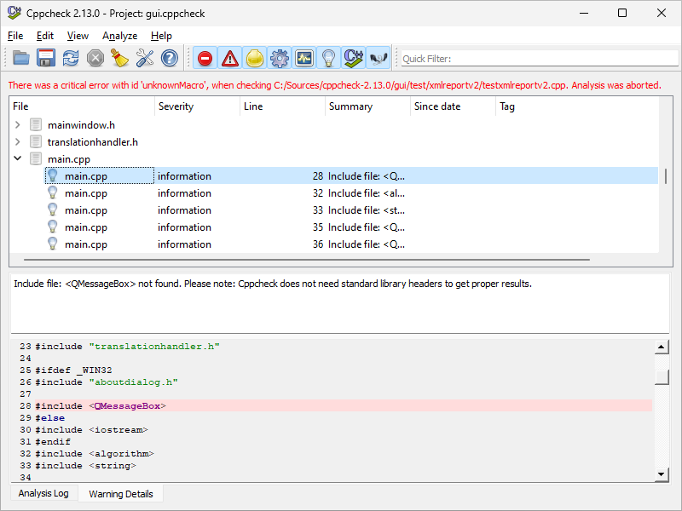Viewport: 682px width, 511px height.
Task: Click the reanalyze files refresh icon
Action: (x=71, y=58)
